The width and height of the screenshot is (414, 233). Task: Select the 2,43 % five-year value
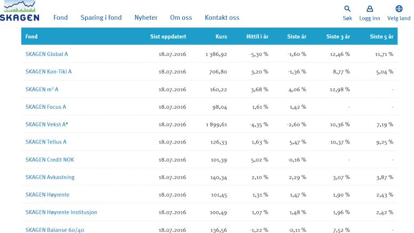[x=385, y=195]
